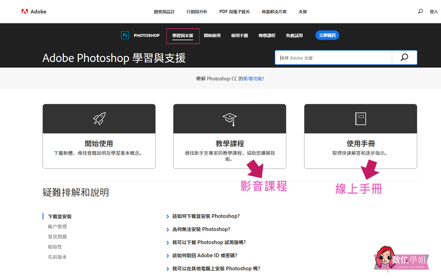Click the Adobe logo in header
Viewport: 441px width, 279px height.
click(x=34, y=12)
